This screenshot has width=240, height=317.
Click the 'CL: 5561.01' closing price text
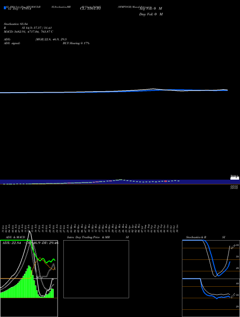90,9
